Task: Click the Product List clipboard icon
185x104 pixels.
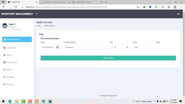Action: pyautogui.click(x=4, y=62)
